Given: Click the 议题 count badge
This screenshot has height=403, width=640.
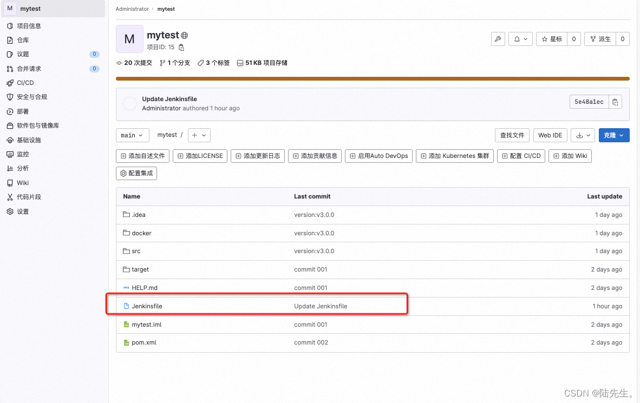Looking at the screenshot, I should click(94, 54).
